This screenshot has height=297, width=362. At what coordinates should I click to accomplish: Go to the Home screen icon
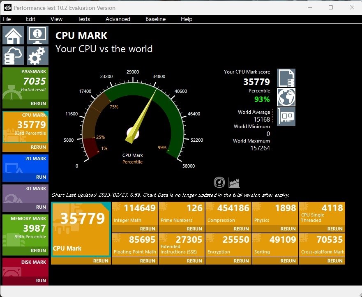[14, 35]
